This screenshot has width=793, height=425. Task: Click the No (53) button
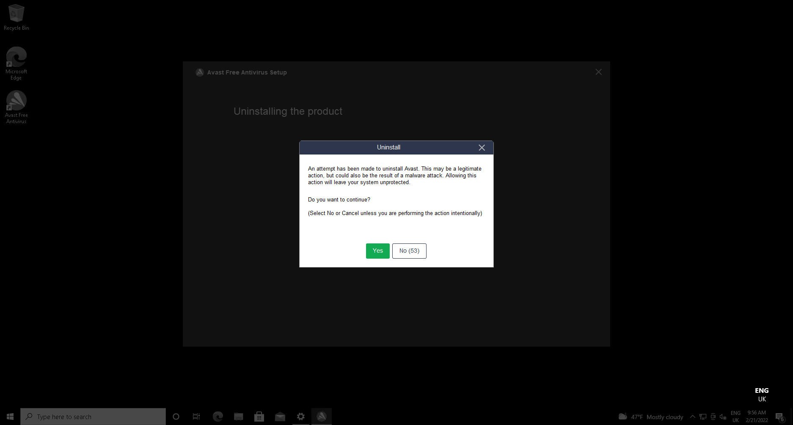[409, 251]
